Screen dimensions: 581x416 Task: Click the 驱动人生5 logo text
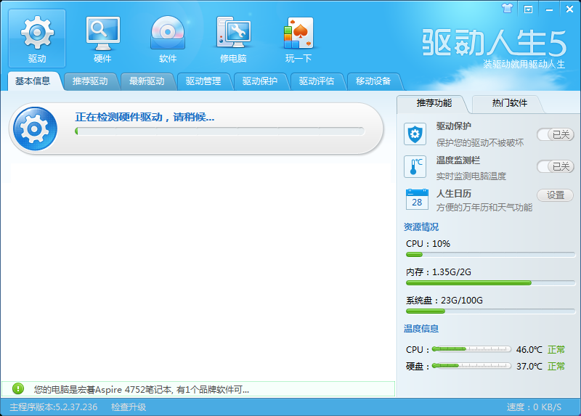click(495, 44)
